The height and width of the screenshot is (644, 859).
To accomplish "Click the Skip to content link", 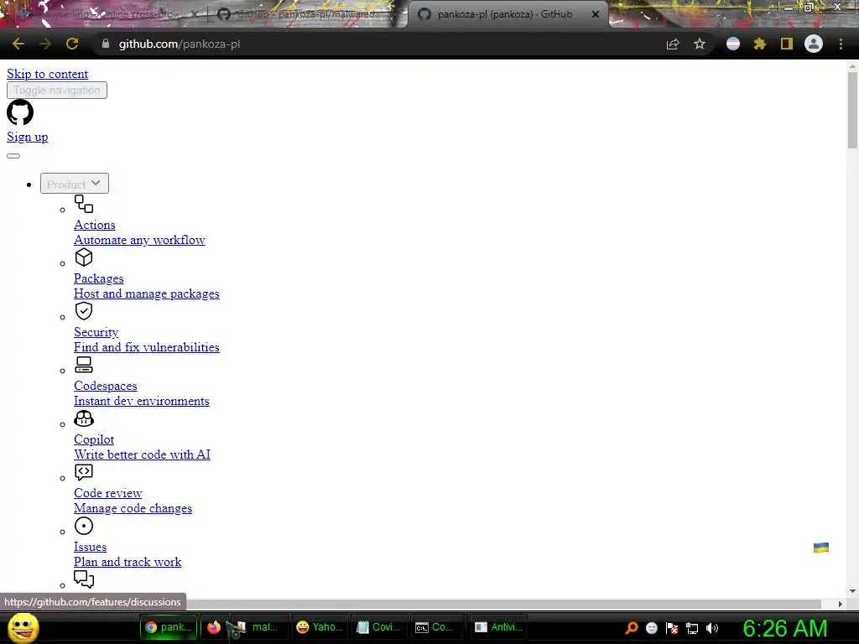I will tap(47, 74).
